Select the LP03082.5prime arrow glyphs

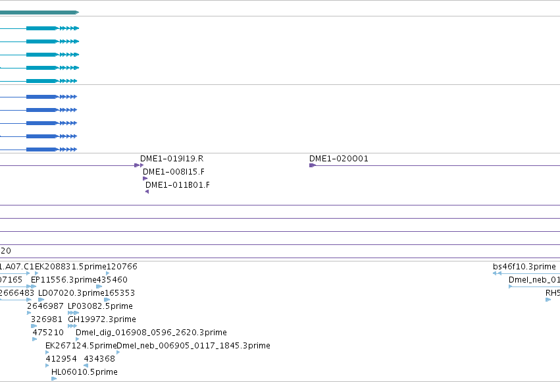click(73, 313)
